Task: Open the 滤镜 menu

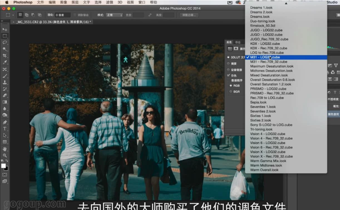Action: 109,2
